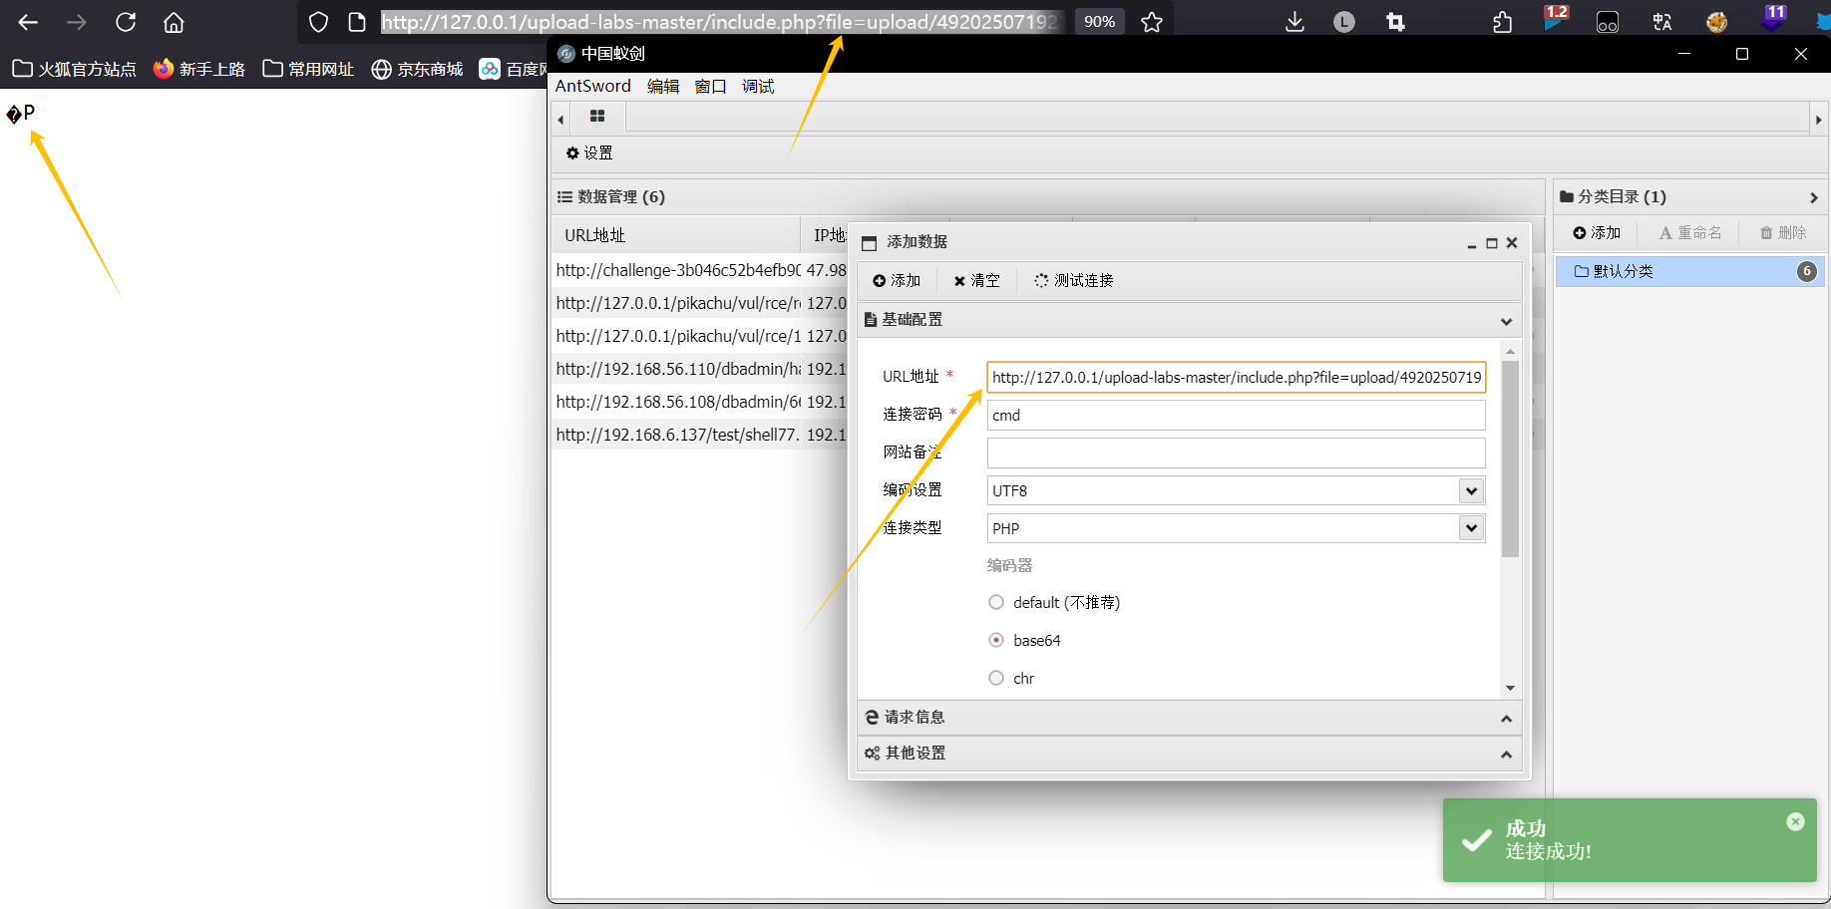The image size is (1831, 909).
Task: Click 清空 to clear the form
Action: [976, 281]
